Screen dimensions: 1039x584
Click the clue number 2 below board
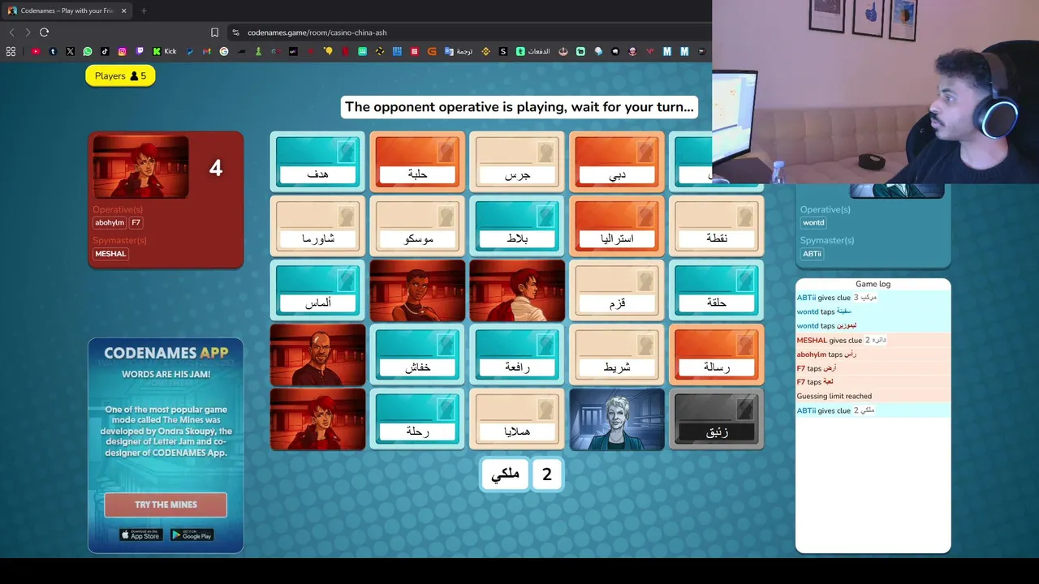click(547, 474)
